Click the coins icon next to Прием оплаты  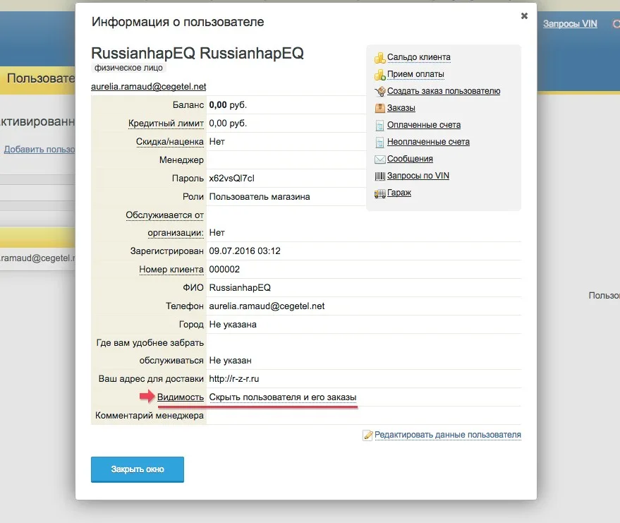[380, 74]
